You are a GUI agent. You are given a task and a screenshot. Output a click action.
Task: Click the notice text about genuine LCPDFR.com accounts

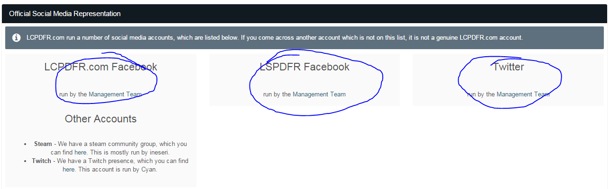(275, 37)
